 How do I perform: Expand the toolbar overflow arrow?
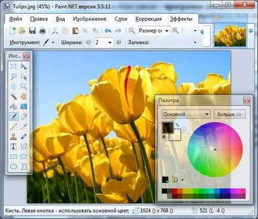pyautogui.click(x=195, y=31)
